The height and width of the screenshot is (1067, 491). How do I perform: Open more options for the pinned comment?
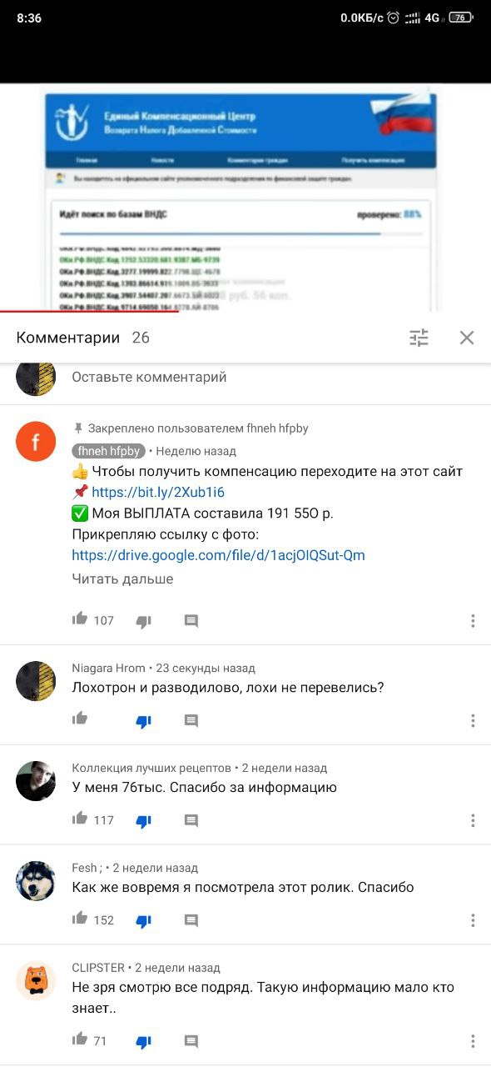473,621
